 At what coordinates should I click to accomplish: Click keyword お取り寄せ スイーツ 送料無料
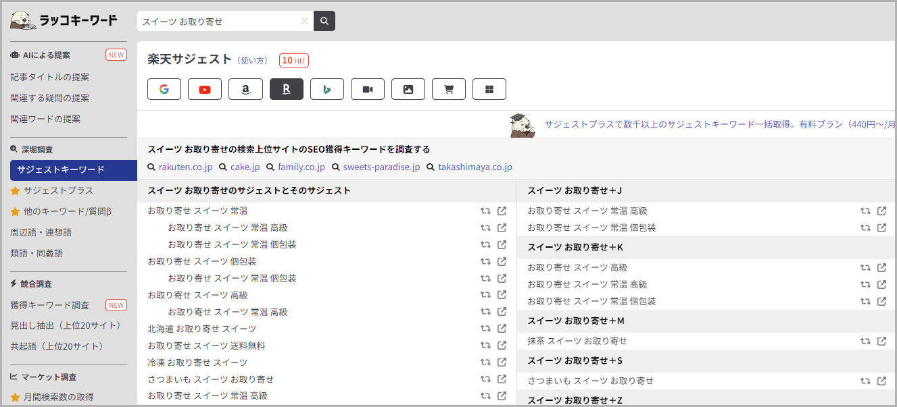click(206, 346)
